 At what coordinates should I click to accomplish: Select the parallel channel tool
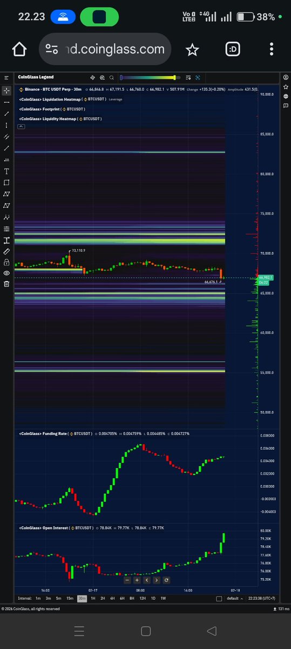6,137
